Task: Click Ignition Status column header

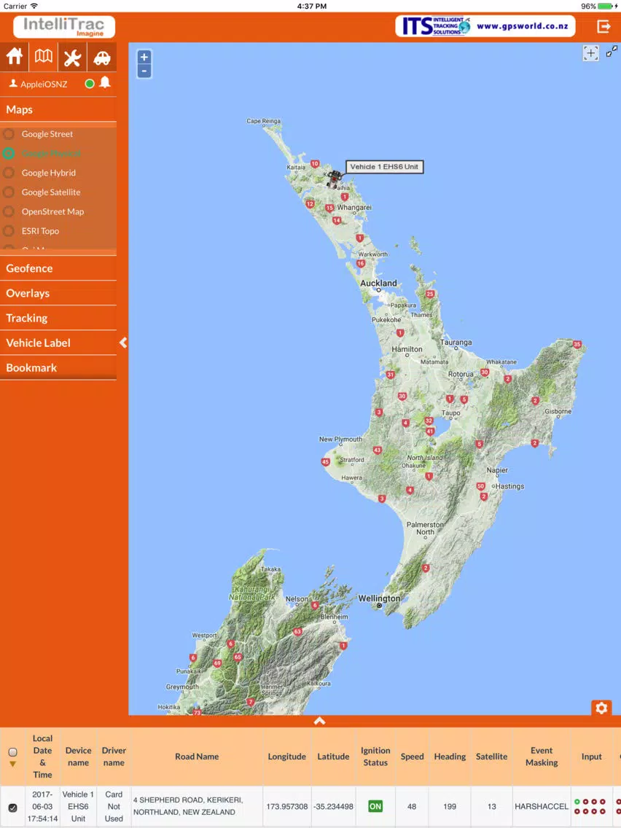Action: [375, 756]
